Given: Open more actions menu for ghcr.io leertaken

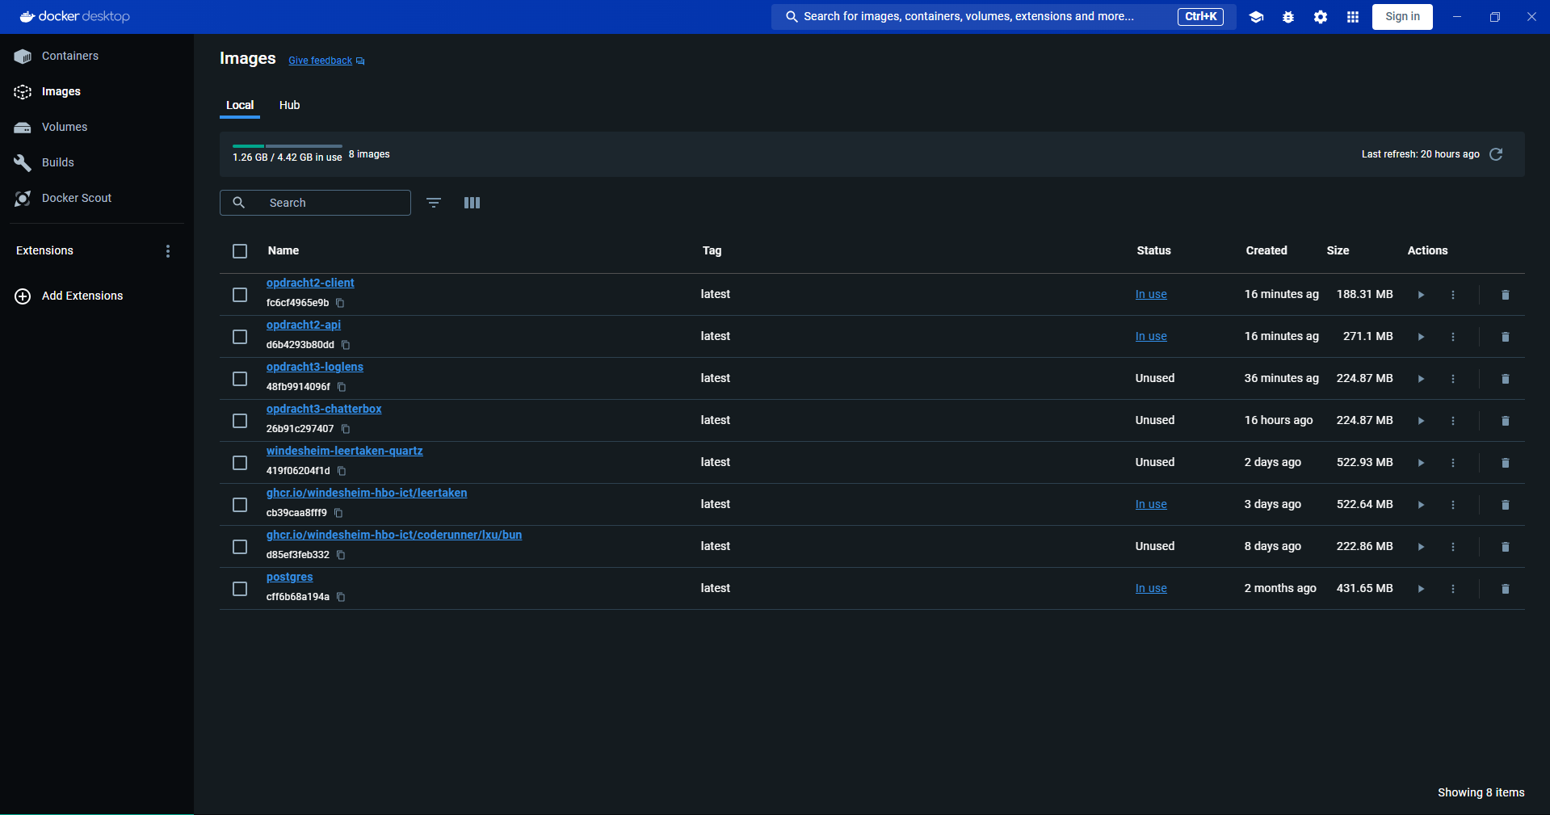Looking at the screenshot, I should pyautogui.click(x=1453, y=505).
